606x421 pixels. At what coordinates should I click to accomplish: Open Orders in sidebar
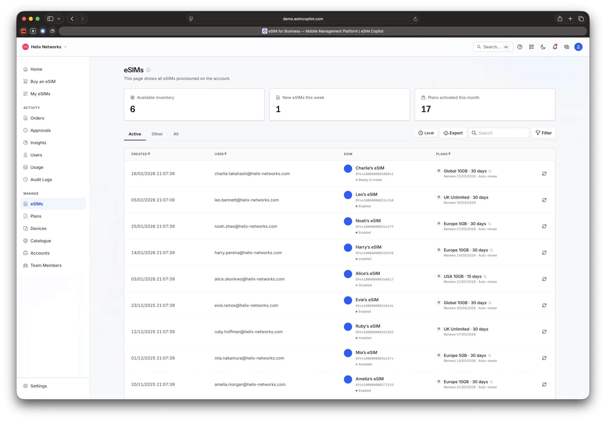pyautogui.click(x=53, y=118)
